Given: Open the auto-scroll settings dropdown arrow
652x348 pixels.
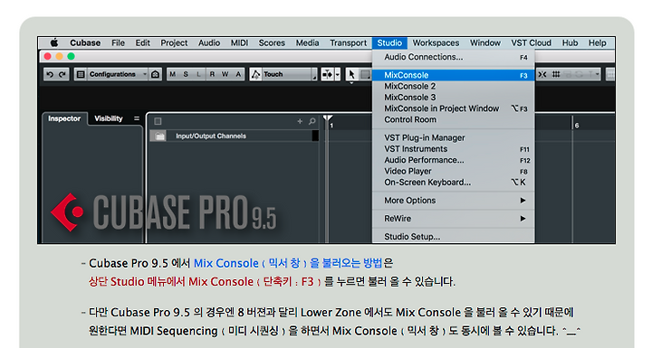Looking at the screenshot, I should (338, 74).
